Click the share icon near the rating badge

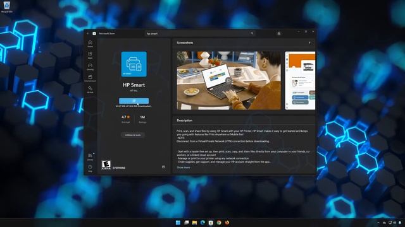pos(163,167)
